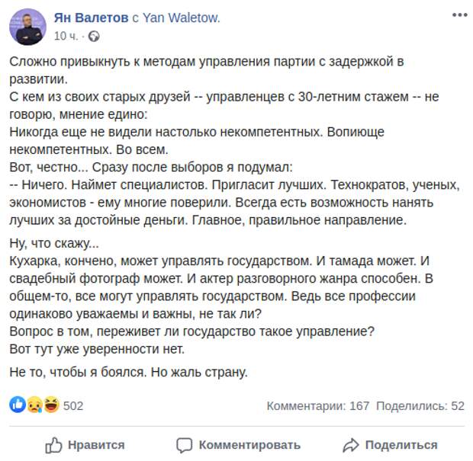
Task: Open the 10 ч. timestamp link
Action: pyautogui.click(x=66, y=36)
